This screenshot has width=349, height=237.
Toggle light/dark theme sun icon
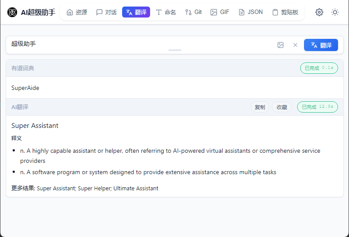pos(335,12)
